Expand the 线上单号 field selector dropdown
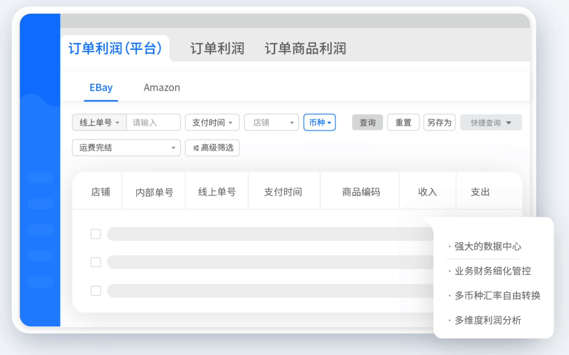The width and height of the screenshot is (569, 355). pos(99,122)
